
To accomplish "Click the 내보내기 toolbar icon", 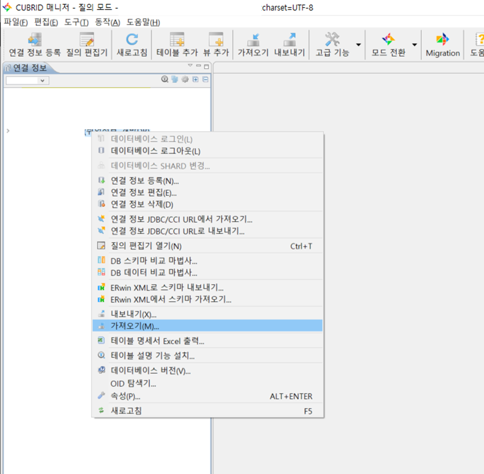I will coord(289,40).
